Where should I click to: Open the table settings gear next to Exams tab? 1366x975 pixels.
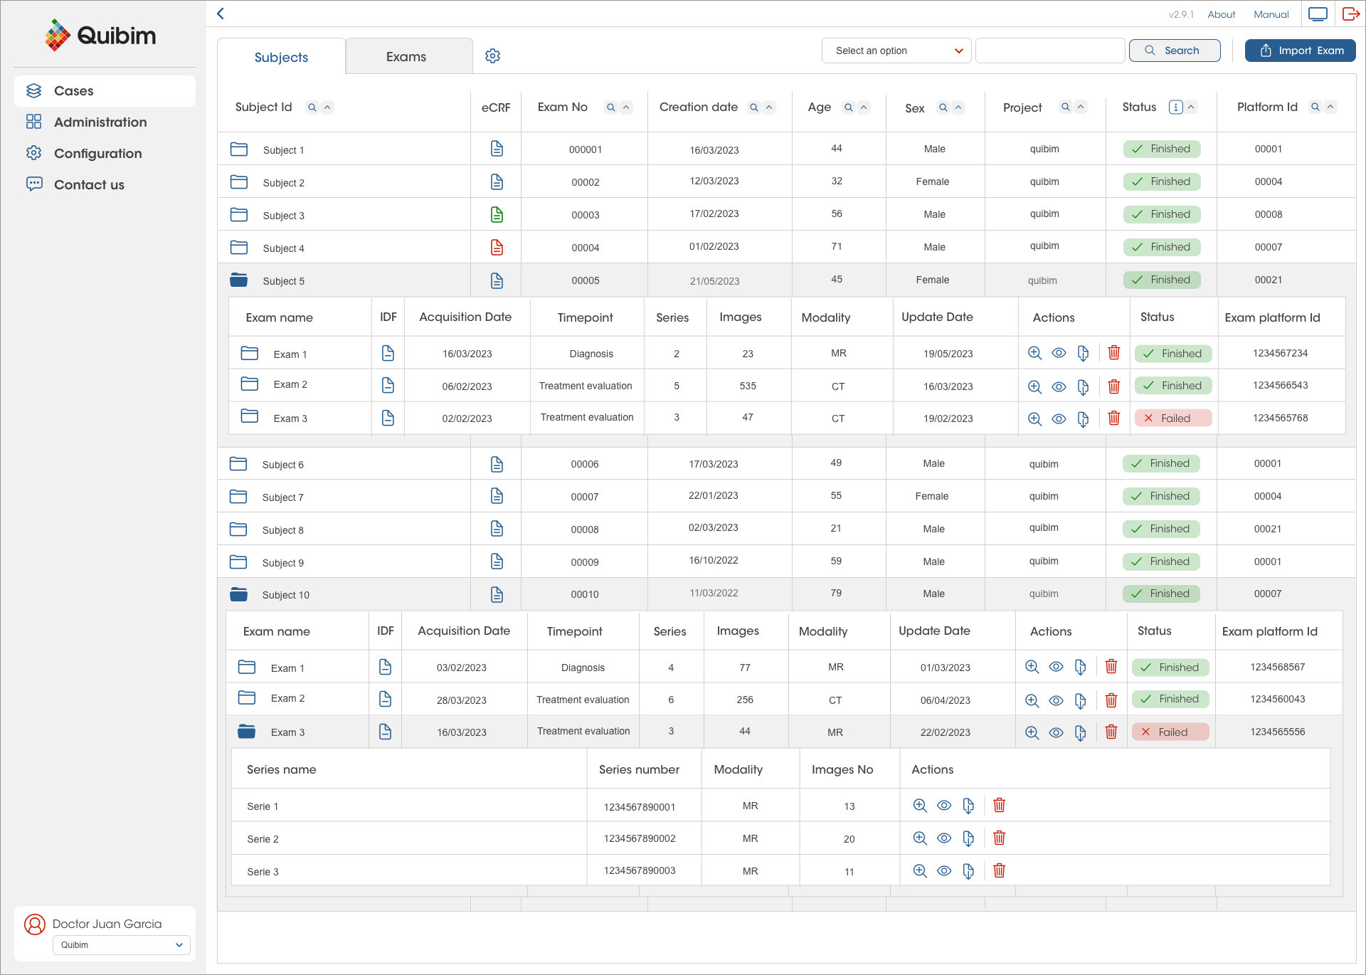tap(492, 56)
